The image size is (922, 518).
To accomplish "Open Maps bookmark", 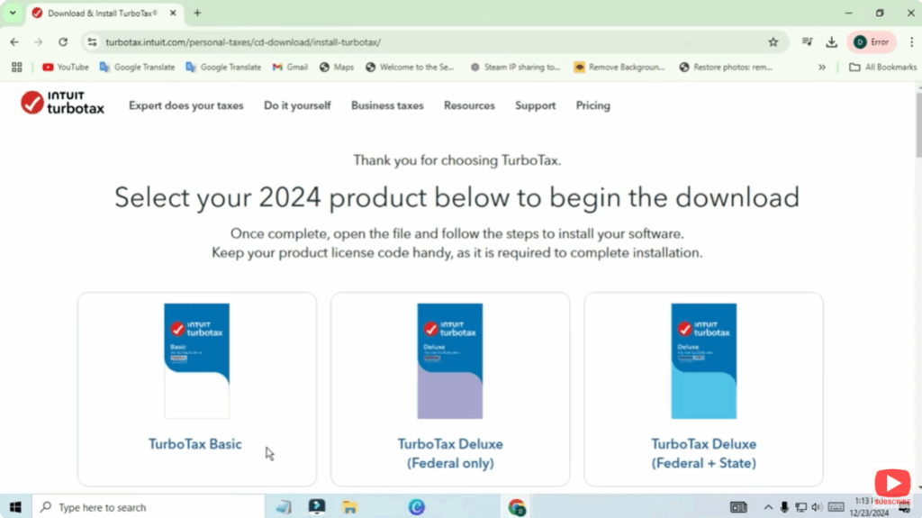I will click(x=337, y=67).
